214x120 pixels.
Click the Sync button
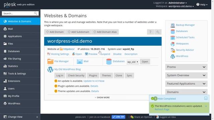(129, 76)
